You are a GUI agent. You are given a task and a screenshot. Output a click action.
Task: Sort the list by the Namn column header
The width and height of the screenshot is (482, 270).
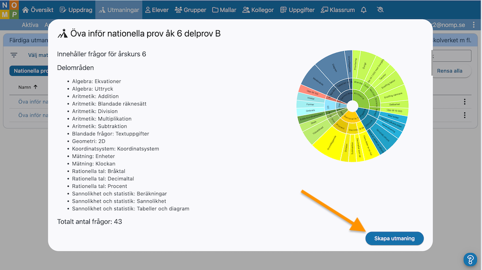point(24,87)
